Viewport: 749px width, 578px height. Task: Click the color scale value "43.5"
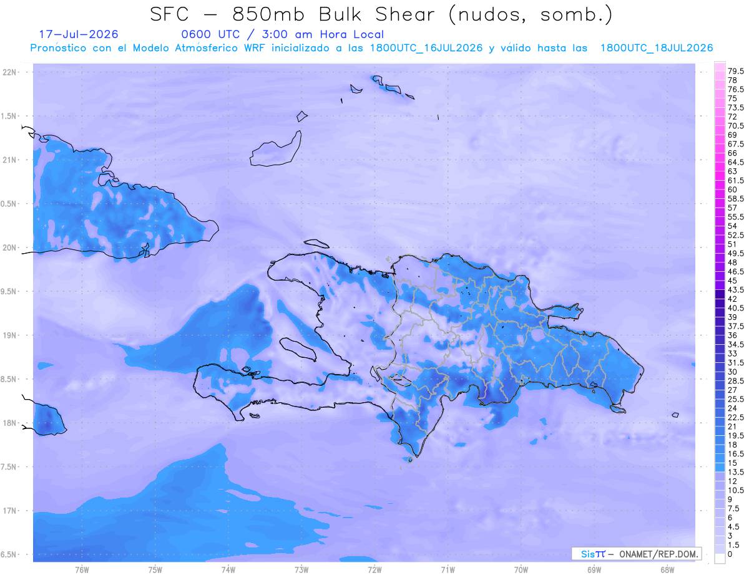tap(736, 289)
